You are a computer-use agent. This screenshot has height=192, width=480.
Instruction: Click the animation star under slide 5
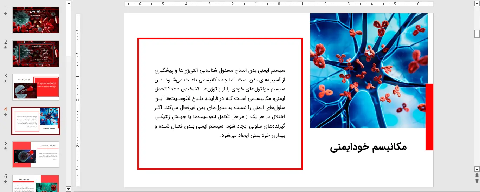5,149
